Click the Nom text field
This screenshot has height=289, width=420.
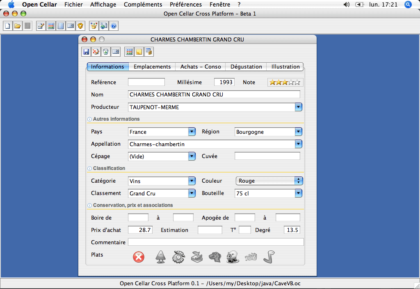click(214, 94)
